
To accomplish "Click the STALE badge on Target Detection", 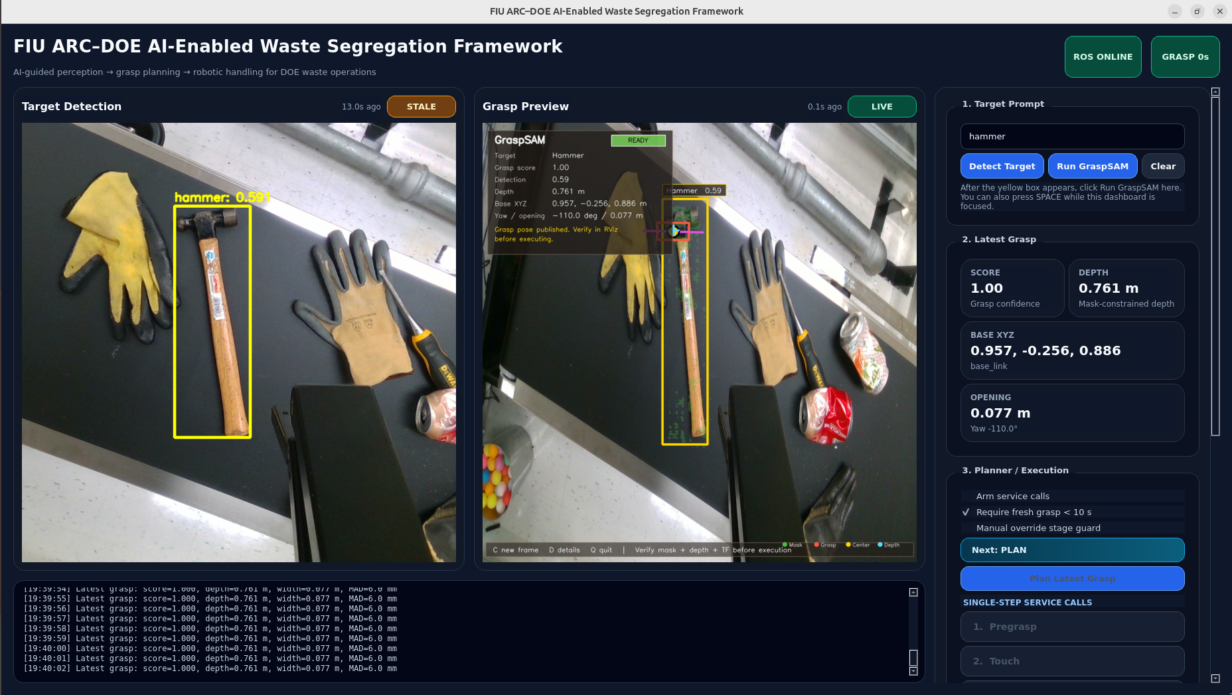I will [x=422, y=106].
